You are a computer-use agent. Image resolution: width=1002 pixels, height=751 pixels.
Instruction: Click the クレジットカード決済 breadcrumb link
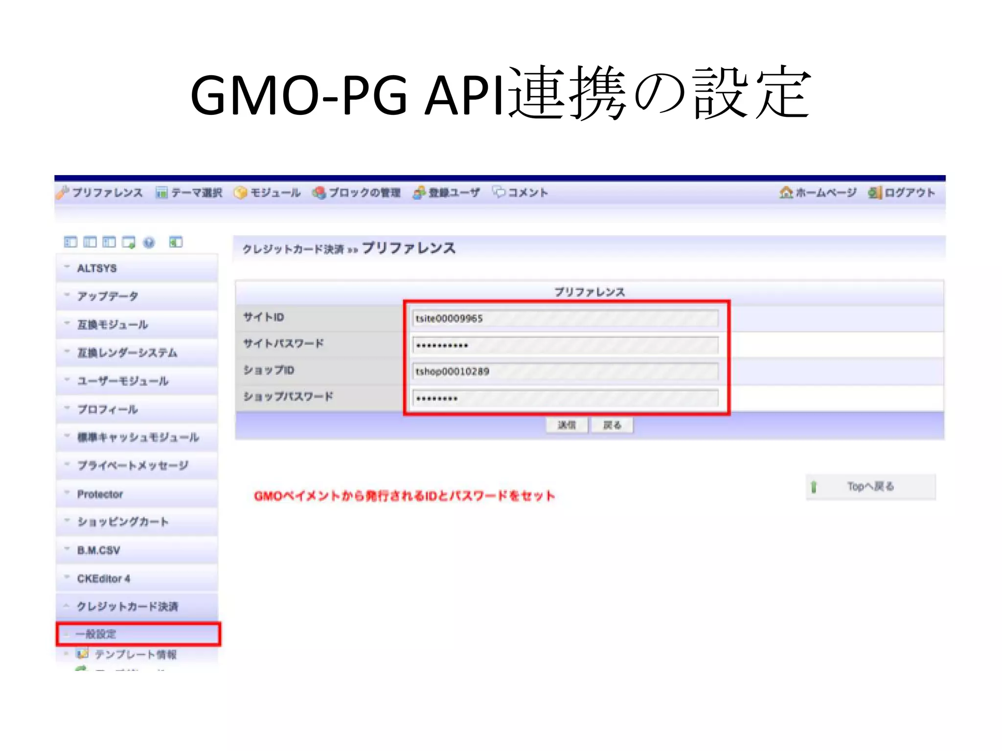[x=294, y=249]
